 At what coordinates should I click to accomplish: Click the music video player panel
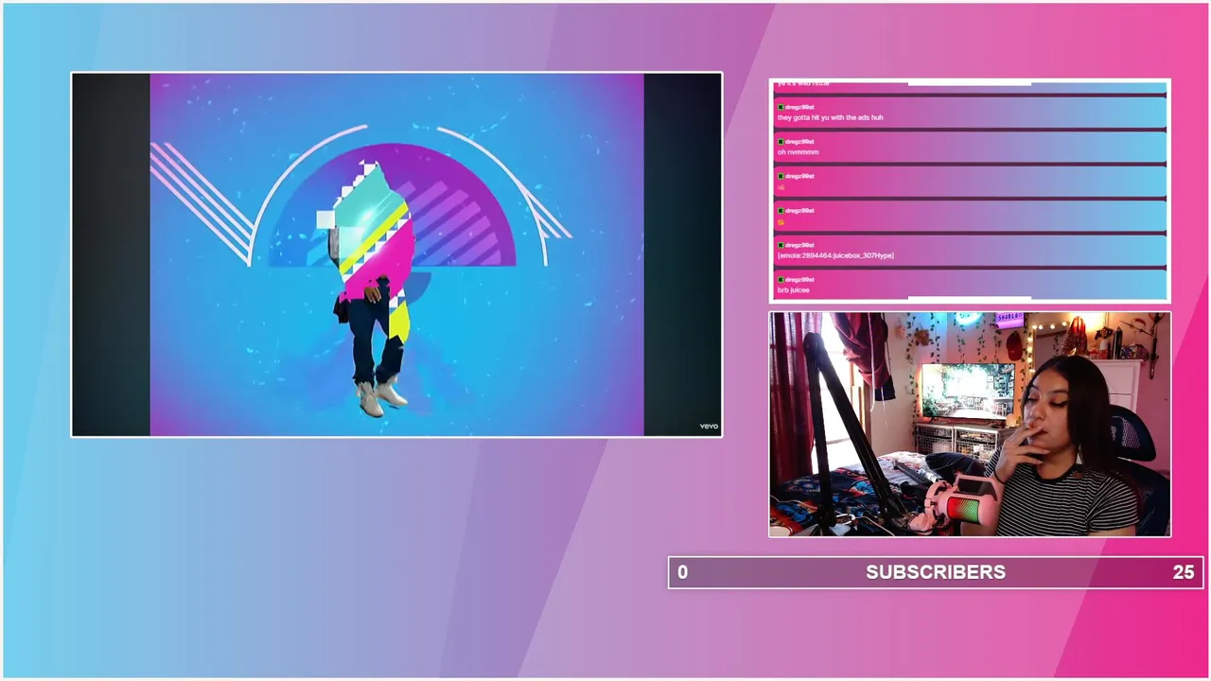pyautogui.click(x=396, y=254)
